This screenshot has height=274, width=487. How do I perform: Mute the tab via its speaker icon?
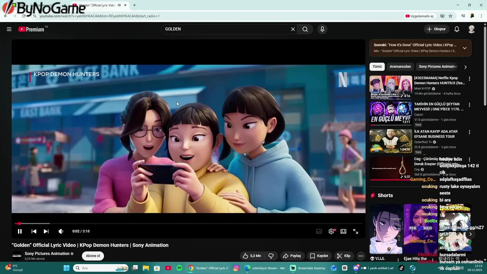click(119, 5)
